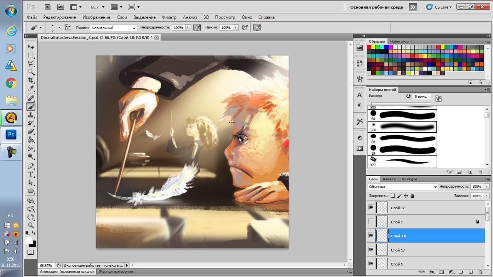Pick the red swatch in Образцы panel
Image resolution: width=493 pixels, height=277 pixels.
click(369, 47)
